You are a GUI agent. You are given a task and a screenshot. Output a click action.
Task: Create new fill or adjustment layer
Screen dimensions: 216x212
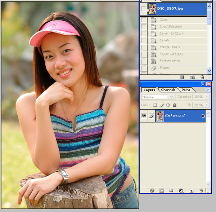pos(181,191)
